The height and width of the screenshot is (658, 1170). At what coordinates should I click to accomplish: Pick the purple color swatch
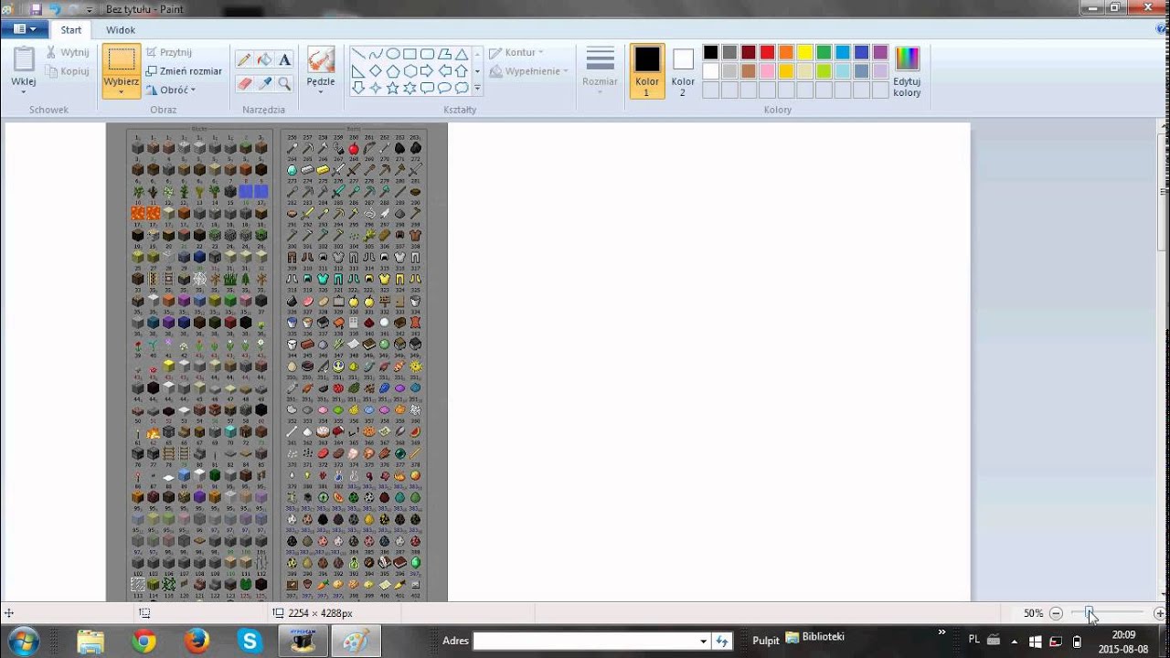880,52
